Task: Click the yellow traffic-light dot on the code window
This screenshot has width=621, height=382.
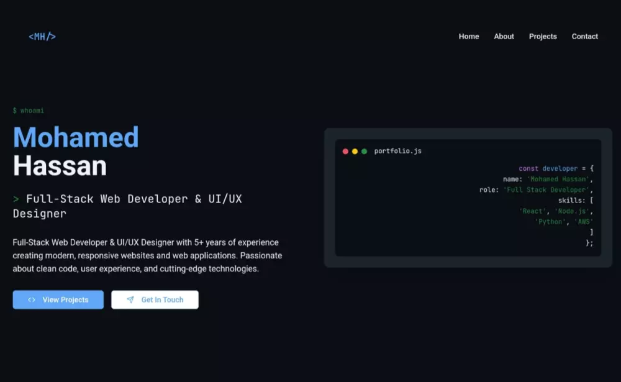Action: tap(354, 150)
